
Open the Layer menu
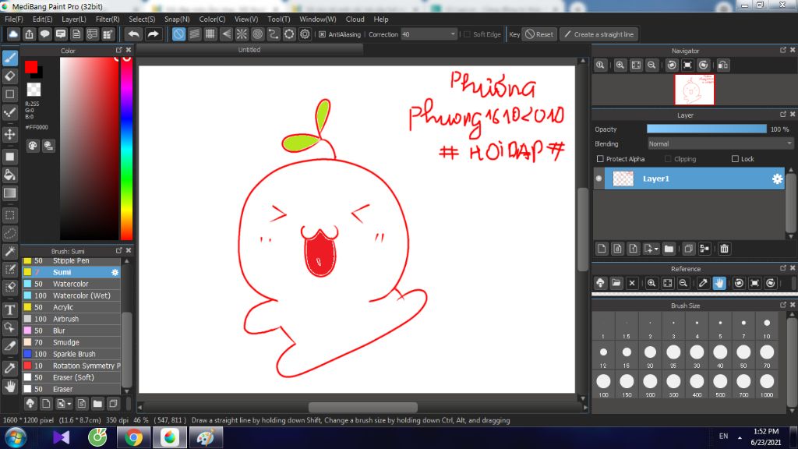pyautogui.click(x=74, y=19)
